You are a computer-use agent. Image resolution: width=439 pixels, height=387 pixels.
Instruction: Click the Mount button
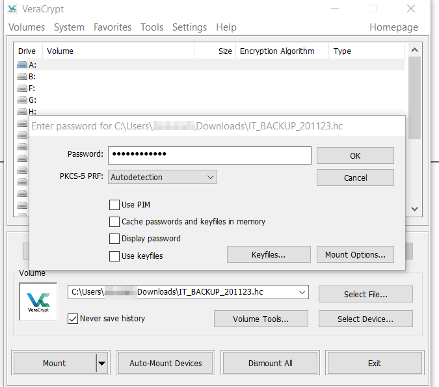point(55,363)
